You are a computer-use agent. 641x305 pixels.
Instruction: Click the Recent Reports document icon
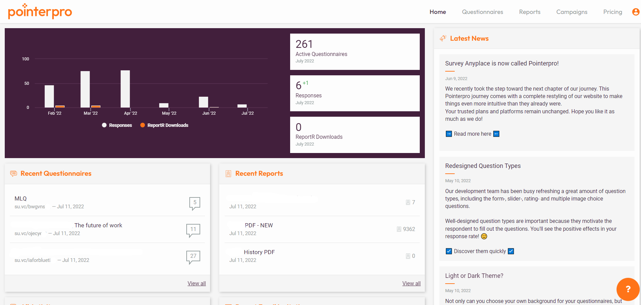[x=228, y=174]
